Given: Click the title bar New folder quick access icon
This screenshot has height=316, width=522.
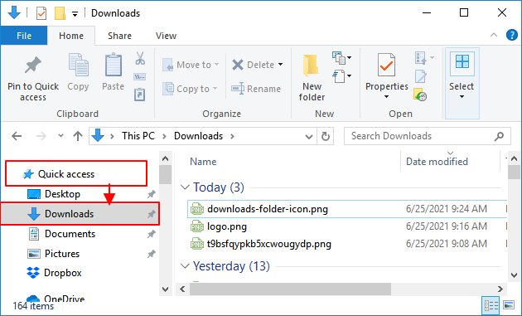Looking at the screenshot, I should tap(60, 13).
